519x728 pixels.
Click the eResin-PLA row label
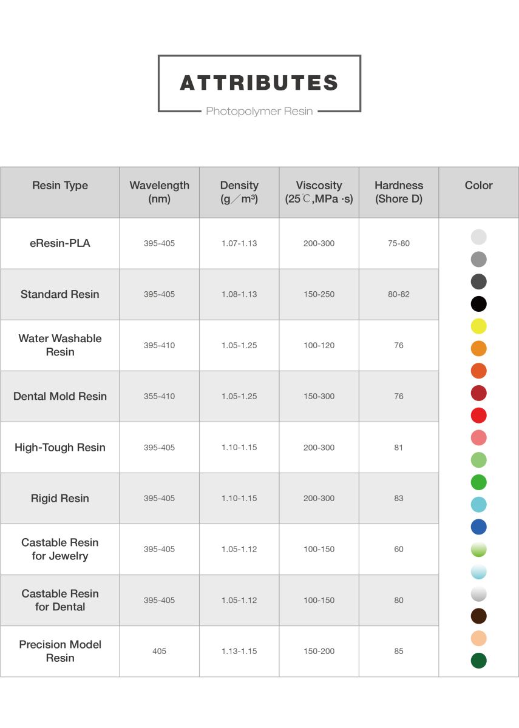[x=60, y=243]
